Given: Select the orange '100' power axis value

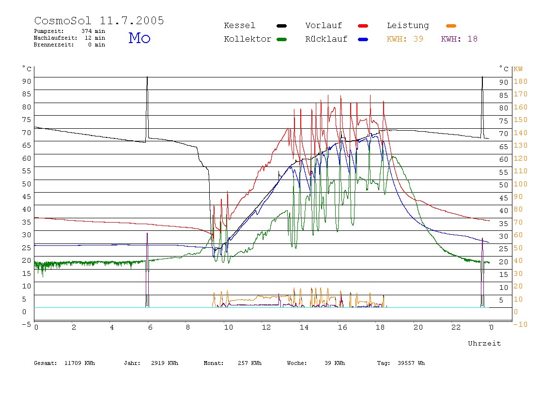Looking at the screenshot, I should (x=520, y=184).
